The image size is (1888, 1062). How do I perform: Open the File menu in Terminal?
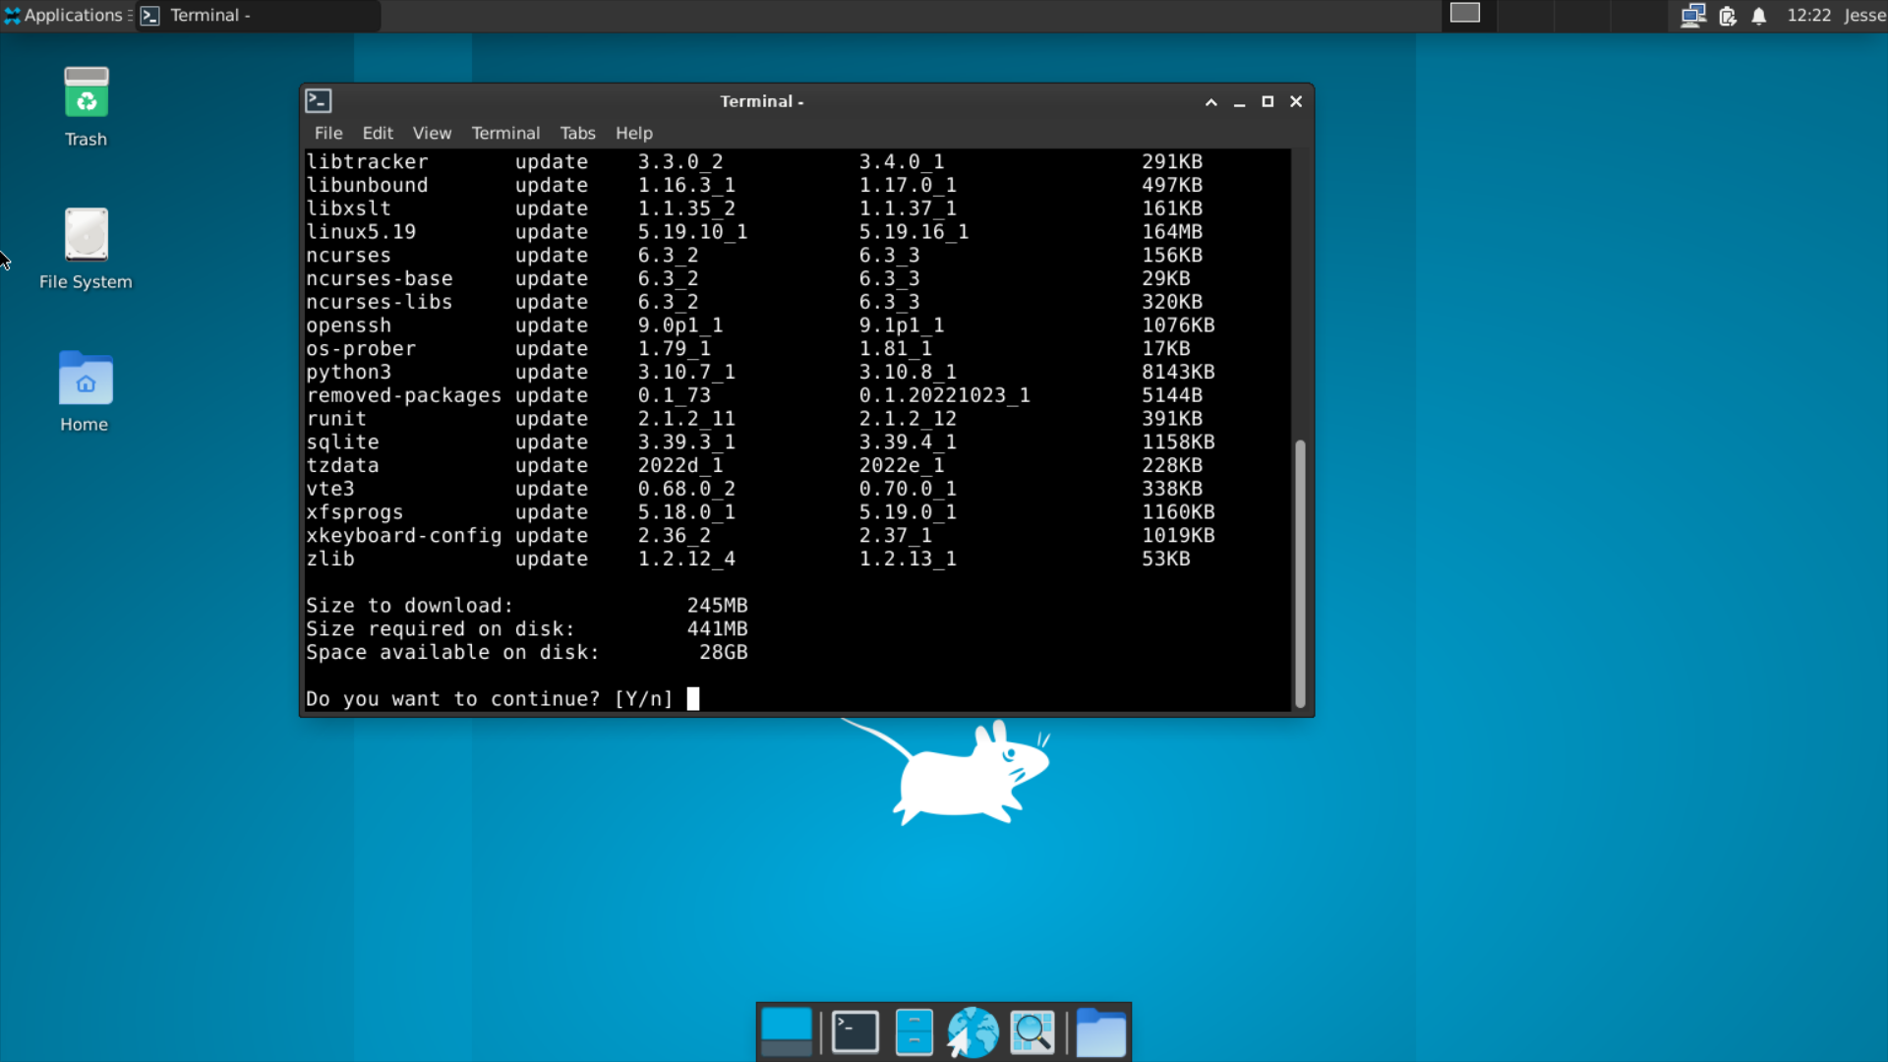pyautogui.click(x=328, y=133)
